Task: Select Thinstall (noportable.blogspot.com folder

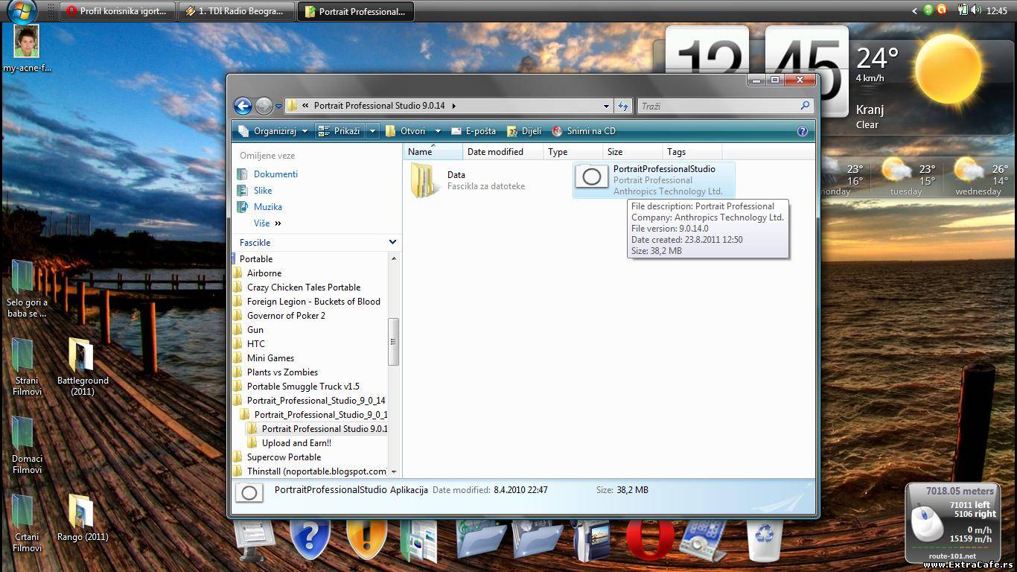Action: (316, 471)
